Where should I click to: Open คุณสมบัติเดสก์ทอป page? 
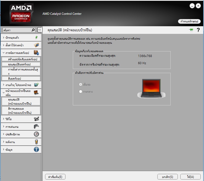click(21, 64)
